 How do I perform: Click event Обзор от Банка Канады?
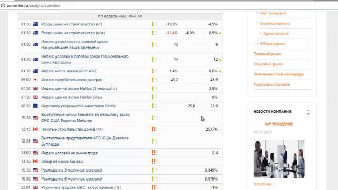[x=62, y=161]
